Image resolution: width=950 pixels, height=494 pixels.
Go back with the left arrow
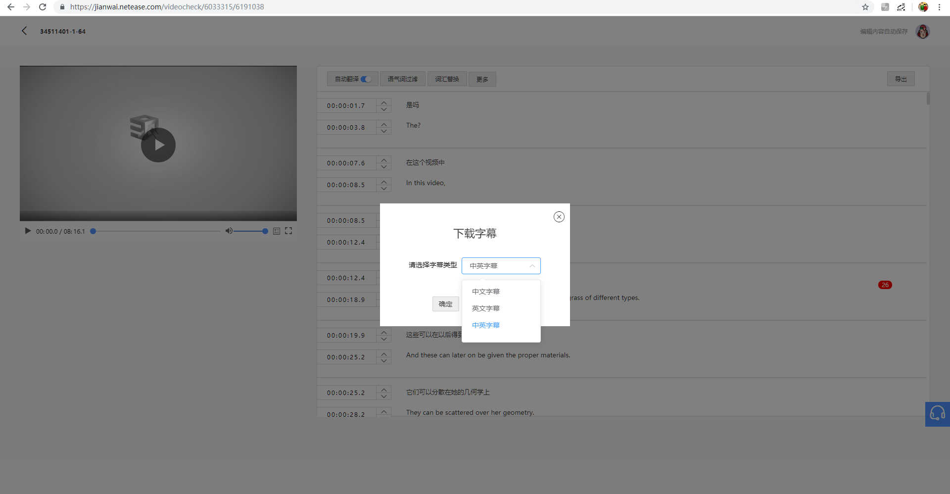coord(24,31)
